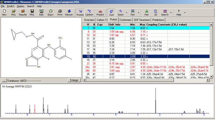The width and height of the screenshot is (215, 120).
Task: Click the Renum atoms icon
Action: click(69, 12)
